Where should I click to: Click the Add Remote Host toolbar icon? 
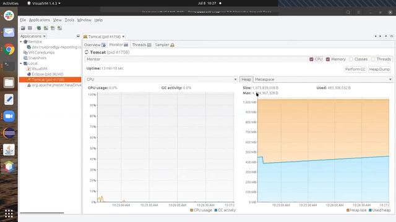(46, 28)
